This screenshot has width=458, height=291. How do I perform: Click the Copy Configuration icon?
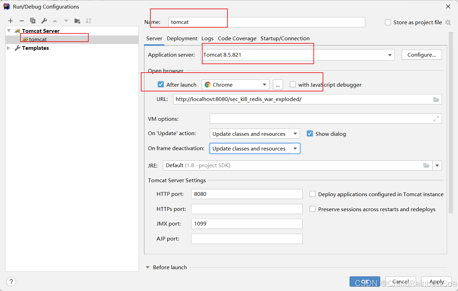pyautogui.click(x=33, y=21)
